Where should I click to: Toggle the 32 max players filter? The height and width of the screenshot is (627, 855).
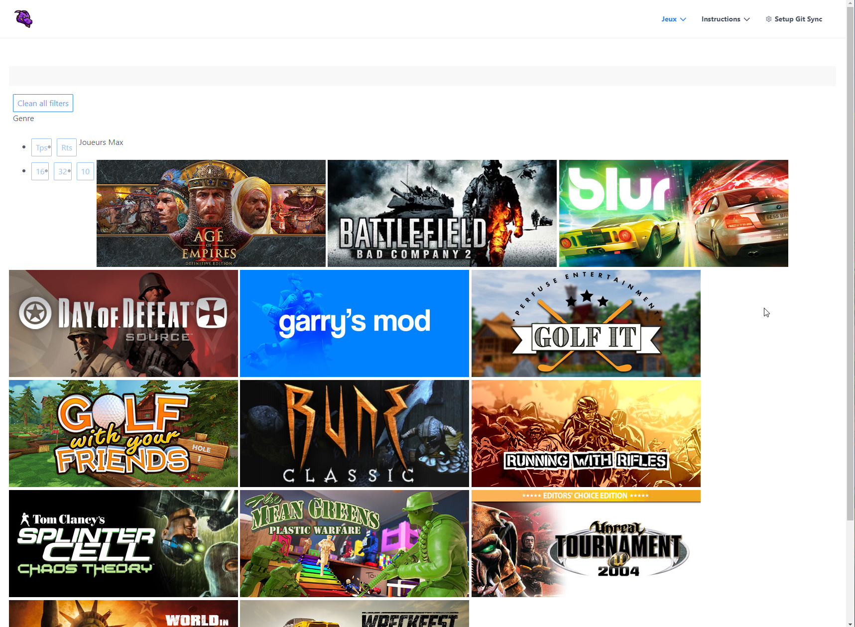click(63, 171)
